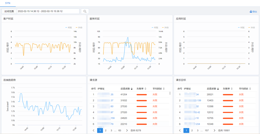This screenshot has width=260, height=134.
Task: Sort 请求目标 table by 失败率
Action: click(232, 89)
